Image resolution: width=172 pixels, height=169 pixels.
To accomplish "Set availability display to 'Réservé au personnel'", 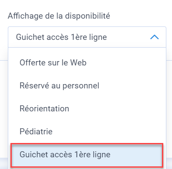I will [x=87, y=85].
